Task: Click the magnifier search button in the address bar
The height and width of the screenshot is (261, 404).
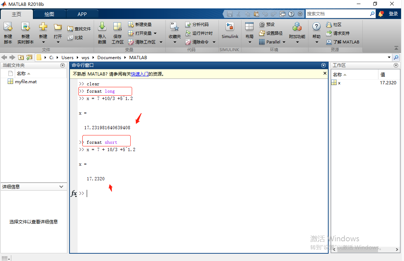Action: click(x=396, y=57)
